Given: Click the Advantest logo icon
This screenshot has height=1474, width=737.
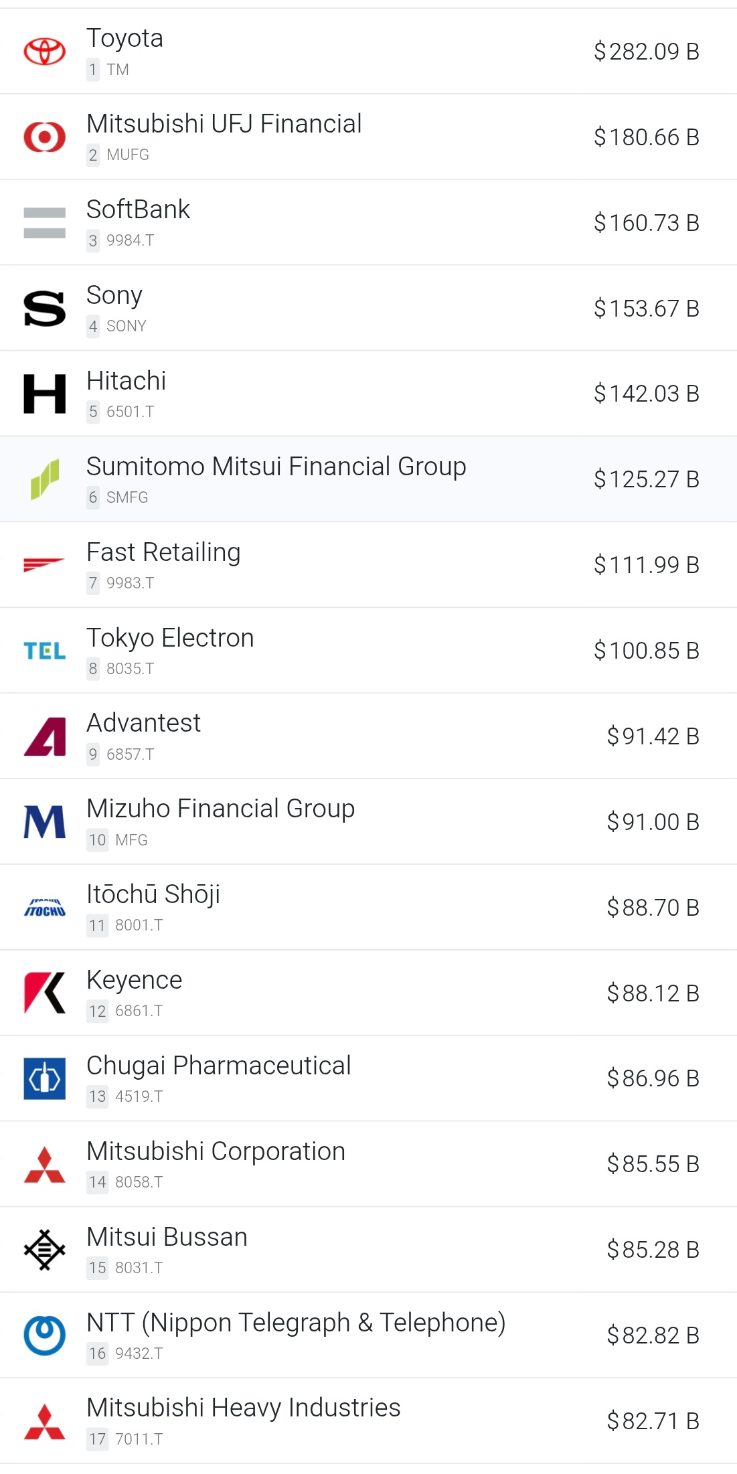Looking at the screenshot, I should pyautogui.click(x=44, y=736).
